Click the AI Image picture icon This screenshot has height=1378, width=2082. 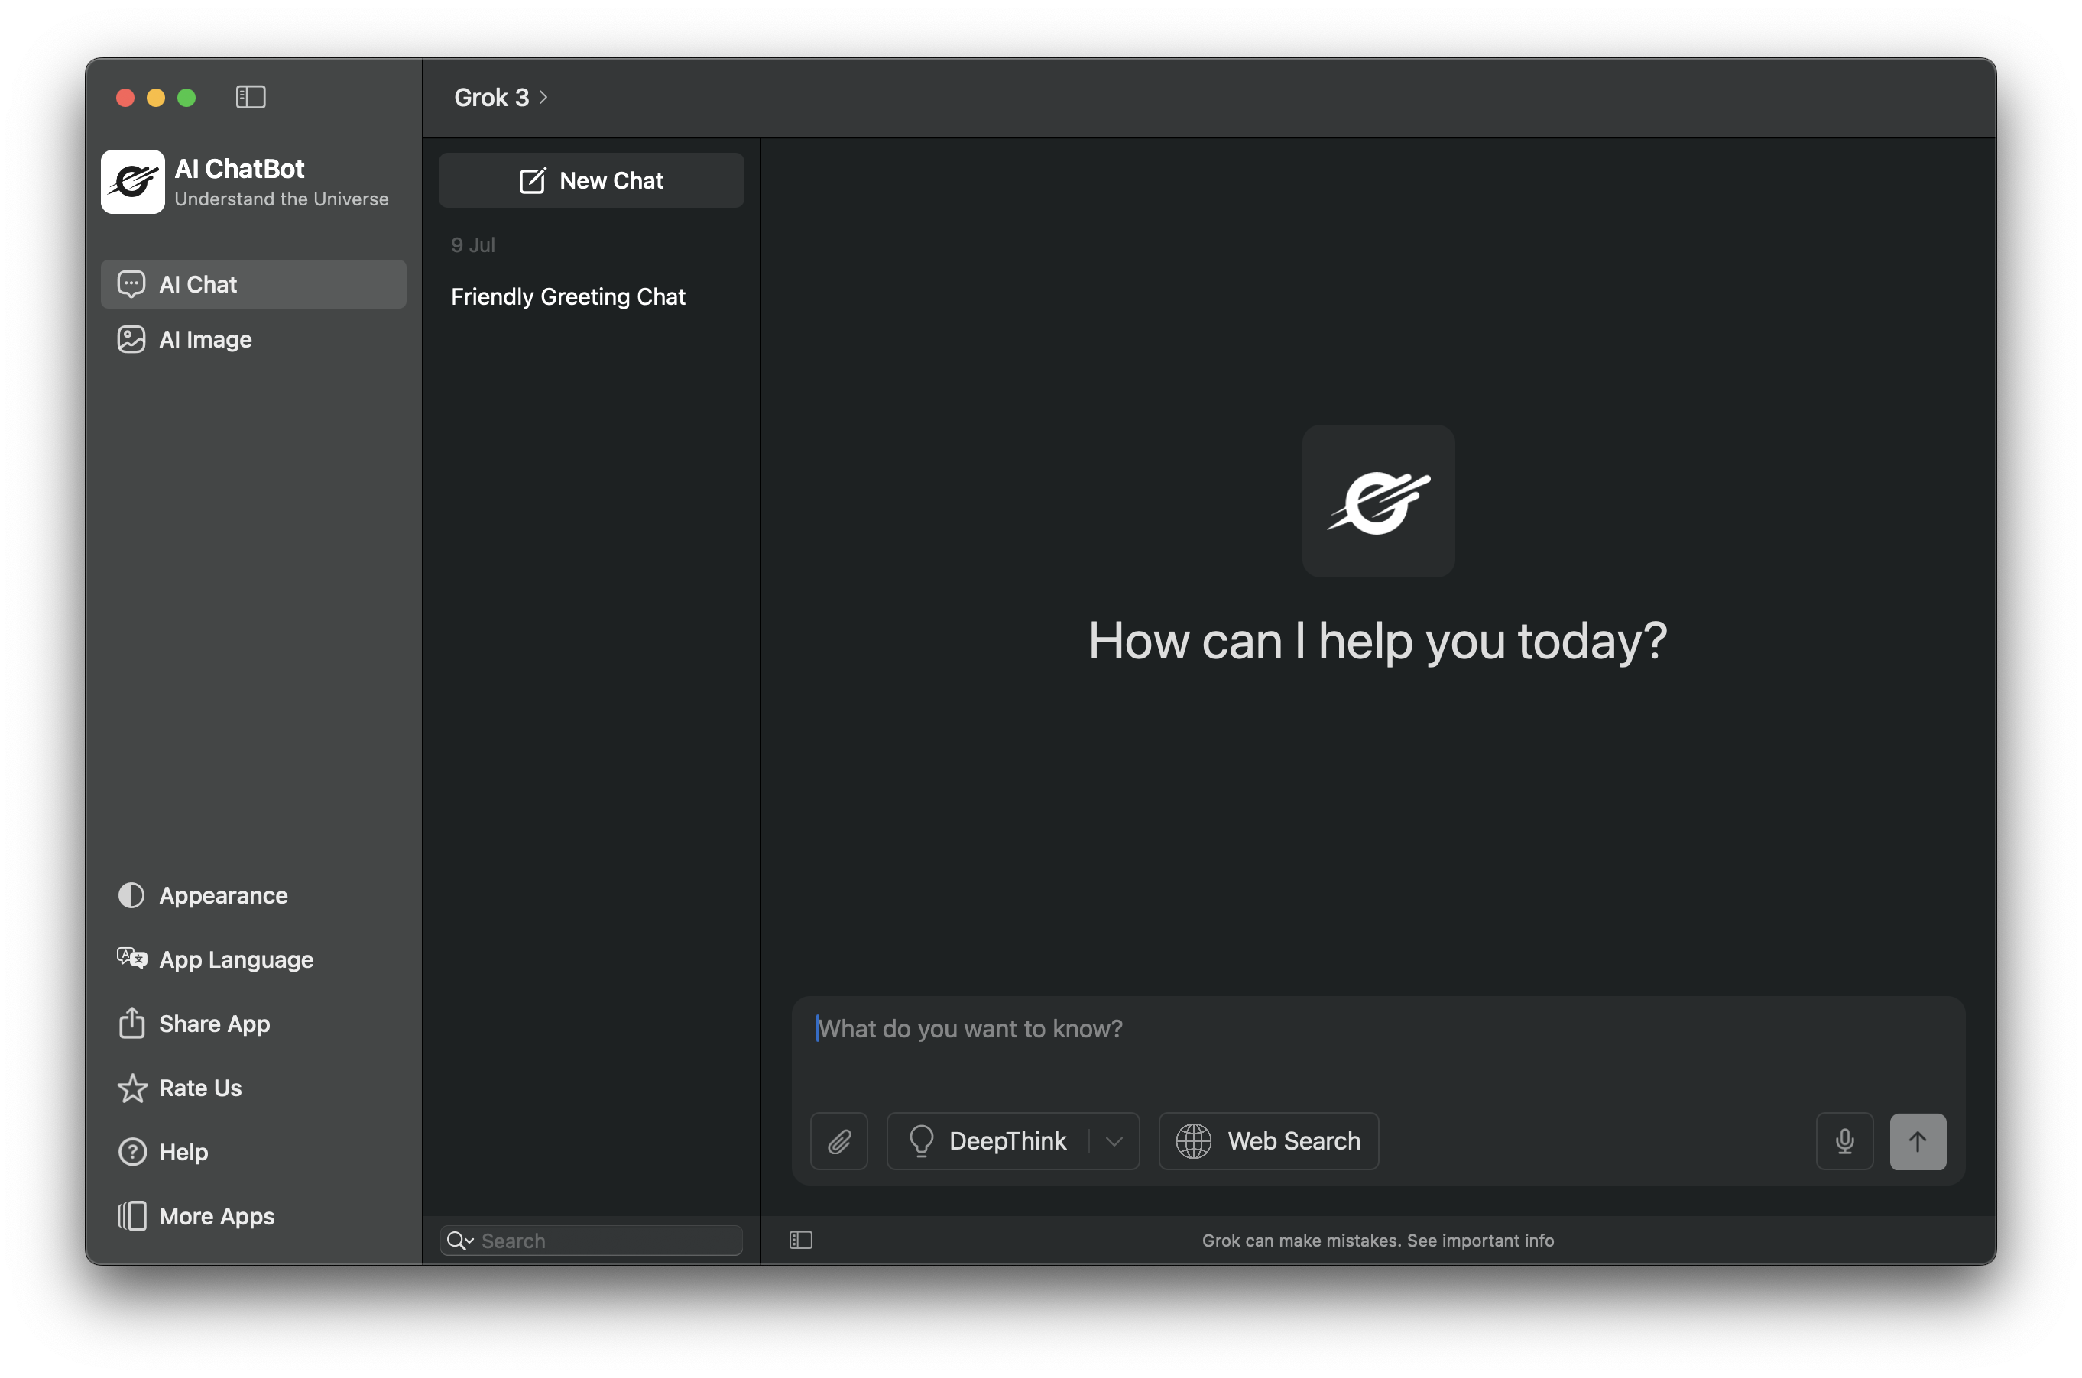[131, 339]
